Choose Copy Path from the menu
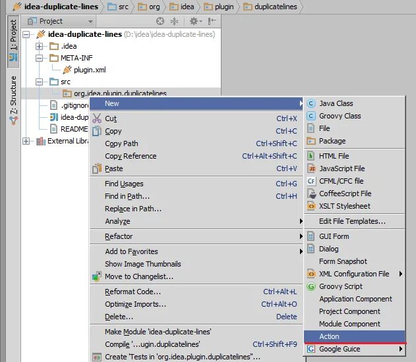 click(x=196, y=143)
